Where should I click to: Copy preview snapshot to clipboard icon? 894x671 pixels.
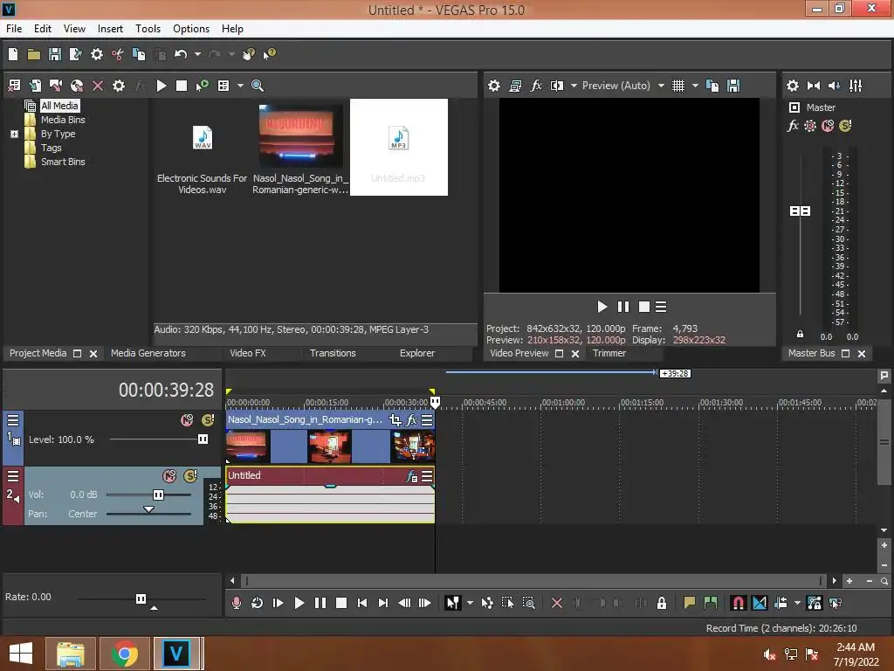(712, 86)
